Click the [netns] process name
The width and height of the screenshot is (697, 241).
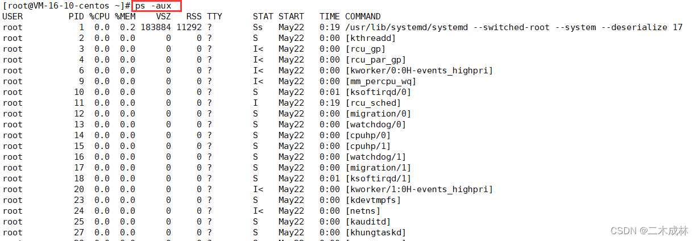(x=363, y=211)
